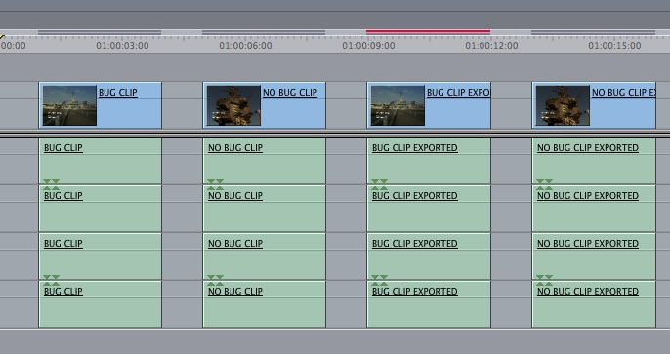Select third audio track NO BUG CLIP EXPORTED clip

[x=594, y=256]
